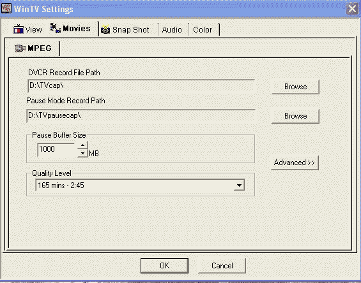Click the WinTV title bar app icon

point(6,8)
